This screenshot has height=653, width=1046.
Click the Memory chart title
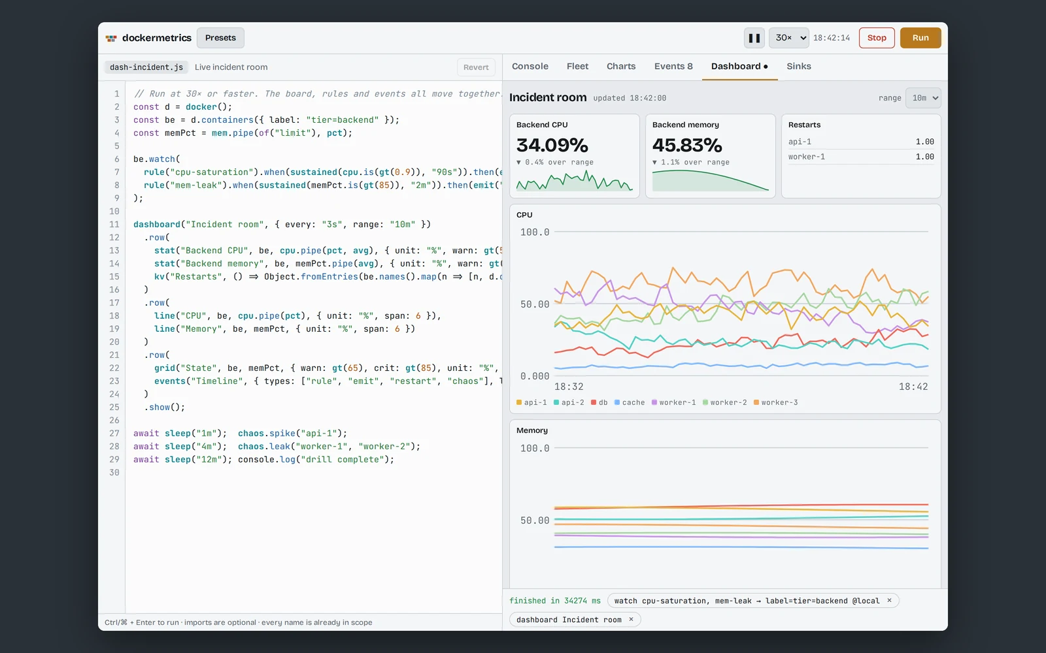click(x=532, y=430)
